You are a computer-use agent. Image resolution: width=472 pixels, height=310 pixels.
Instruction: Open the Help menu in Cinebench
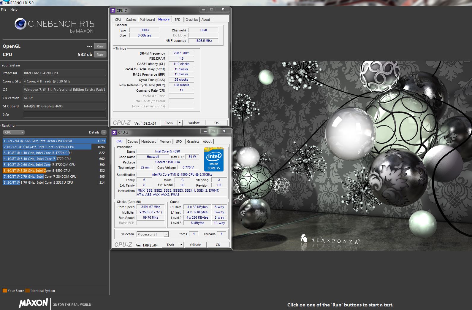(x=14, y=9)
